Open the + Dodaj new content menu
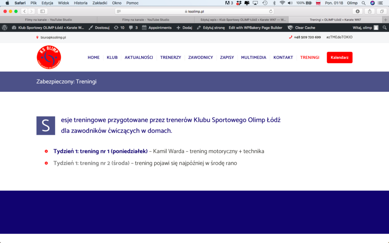 184,27
